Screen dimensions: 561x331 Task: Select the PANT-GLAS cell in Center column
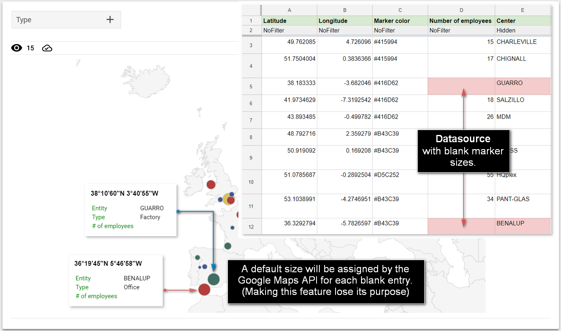click(522, 199)
